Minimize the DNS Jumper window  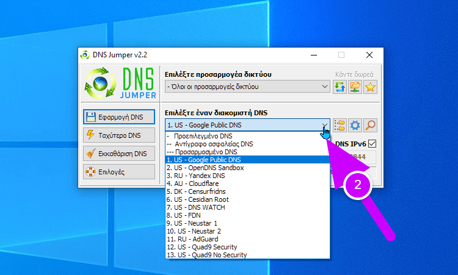[x=314, y=55]
